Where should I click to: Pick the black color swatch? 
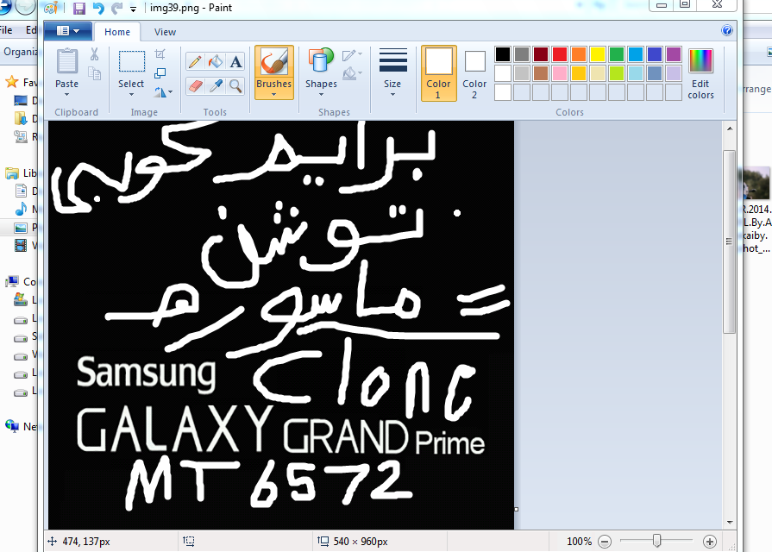503,54
